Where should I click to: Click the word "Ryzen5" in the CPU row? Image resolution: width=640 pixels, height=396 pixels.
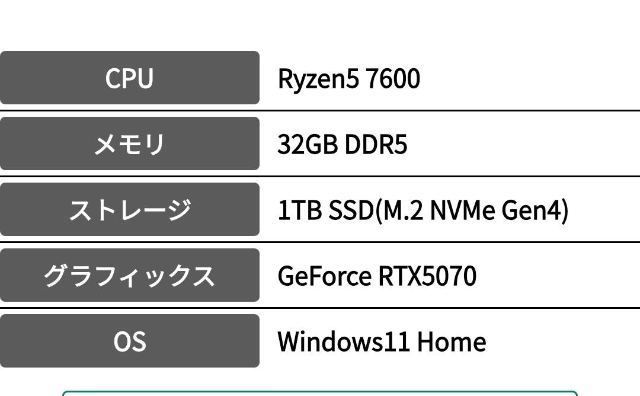point(318,79)
